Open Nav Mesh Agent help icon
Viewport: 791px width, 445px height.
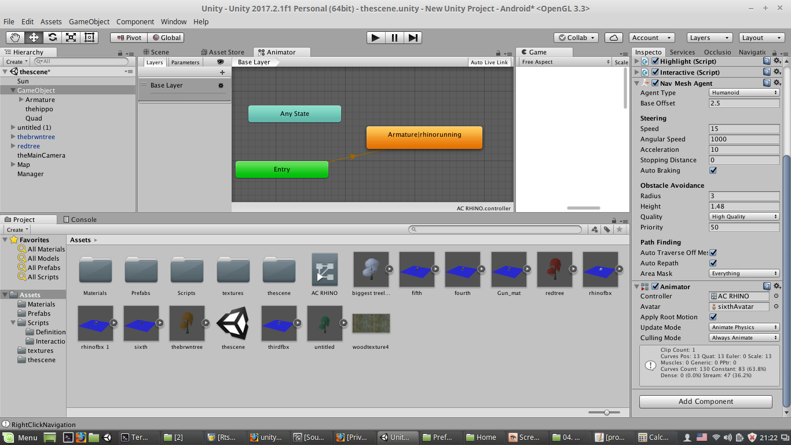point(767,83)
